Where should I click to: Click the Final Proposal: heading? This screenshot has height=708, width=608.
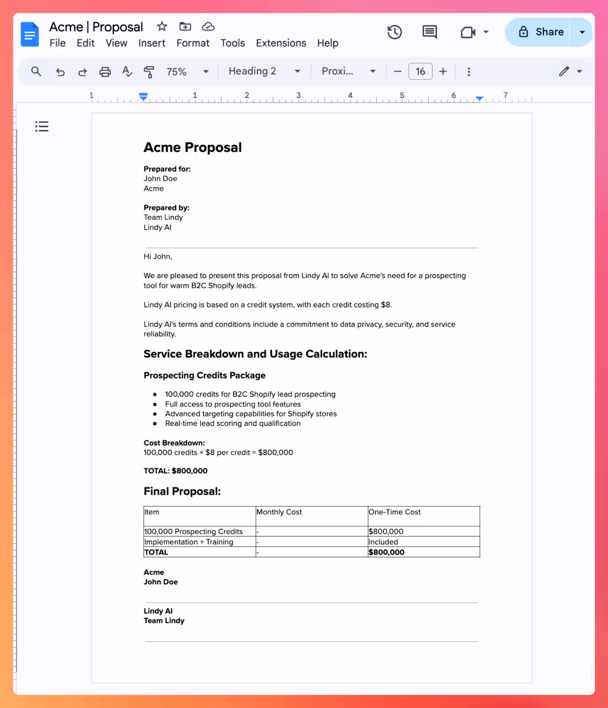click(x=182, y=491)
